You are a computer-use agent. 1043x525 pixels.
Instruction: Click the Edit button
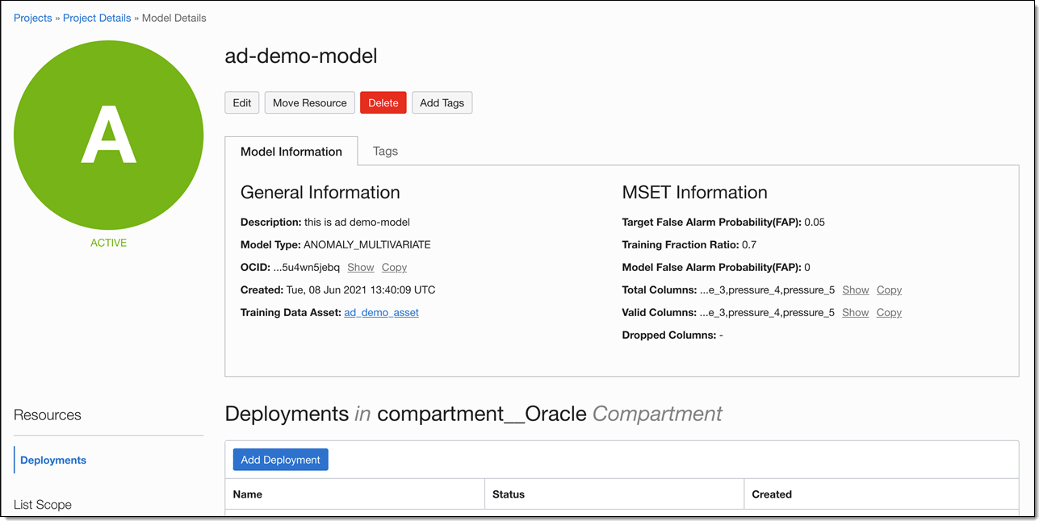(x=242, y=102)
